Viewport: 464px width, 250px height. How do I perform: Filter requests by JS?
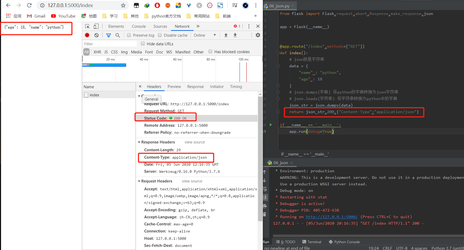[106, 52]
